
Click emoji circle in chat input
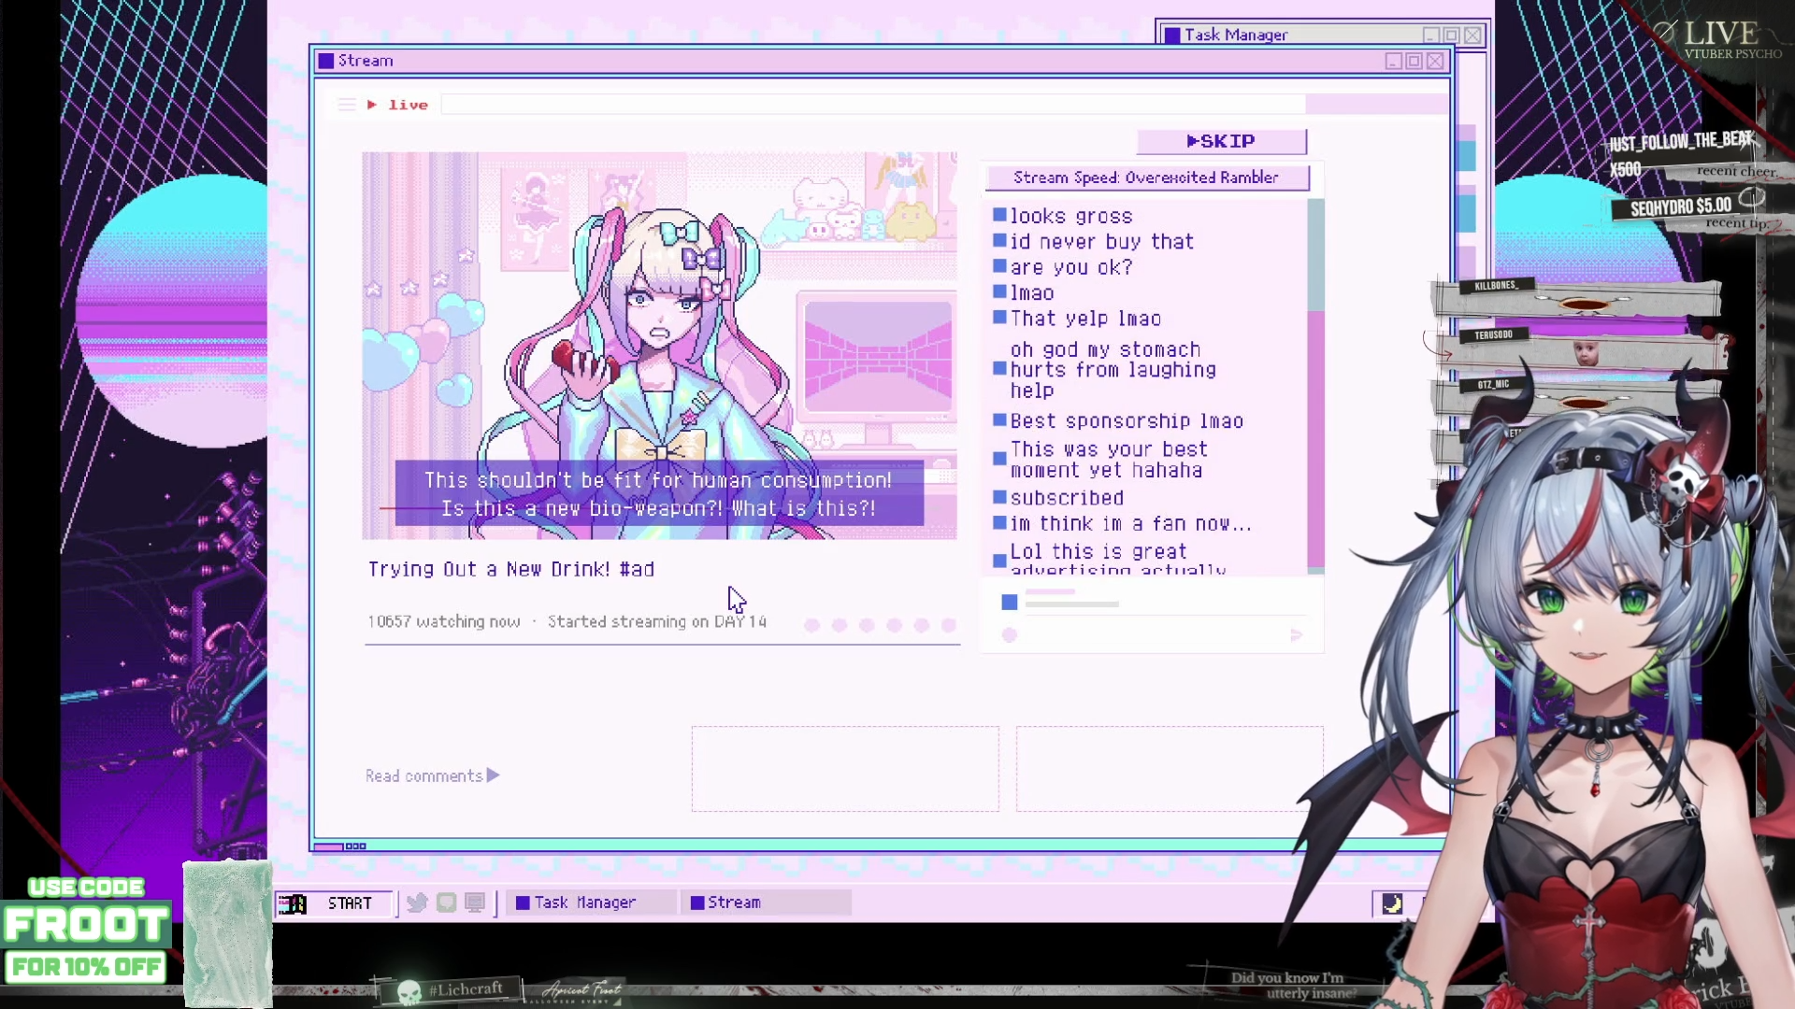click(x=1009, y=635)
